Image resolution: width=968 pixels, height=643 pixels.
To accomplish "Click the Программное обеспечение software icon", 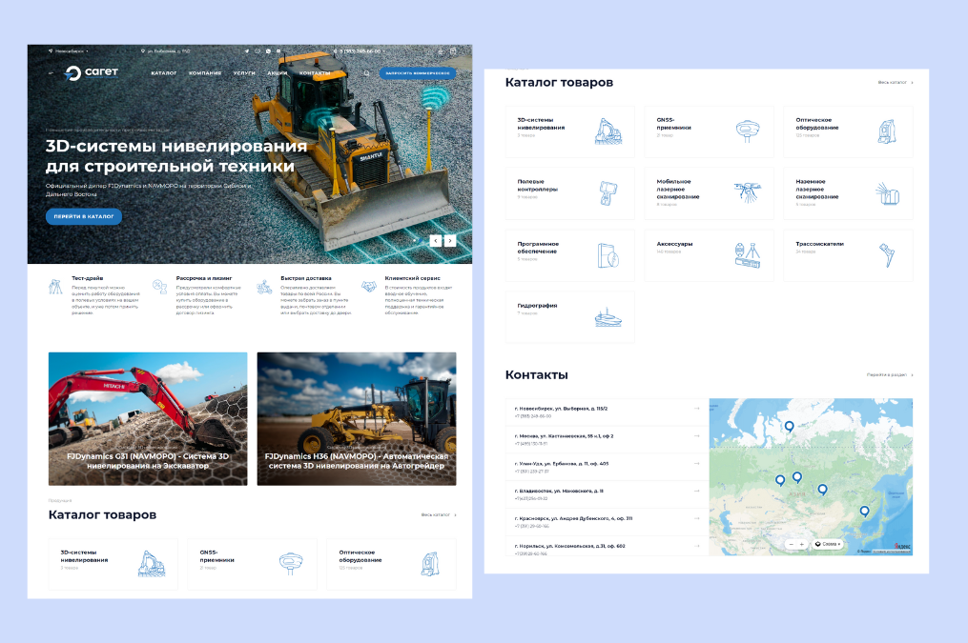I will point(608,255).
